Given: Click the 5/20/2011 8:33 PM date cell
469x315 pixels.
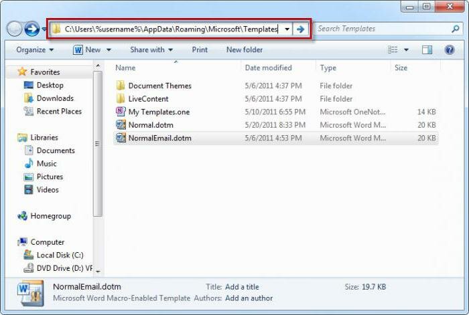Looking at the screenshot, I should click(275, 125).
